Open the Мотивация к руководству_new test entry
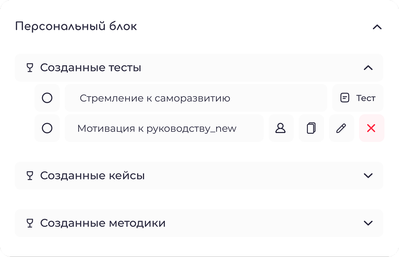 click(x=164, y=128)
